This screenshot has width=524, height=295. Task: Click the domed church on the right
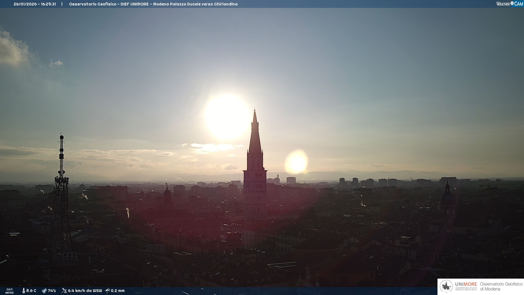pos(447,198)
